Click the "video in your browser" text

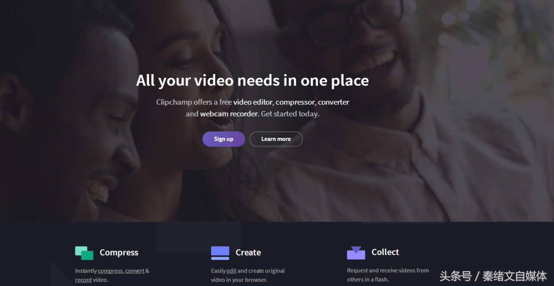click(239, 280)
